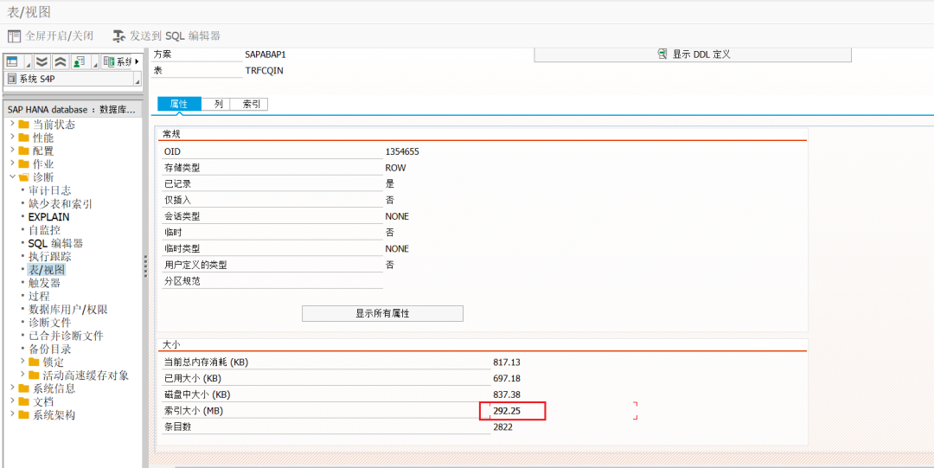This screenshot has height=468, width=934.
Task: Click the green user settings icon
Action: click(78, 62)
